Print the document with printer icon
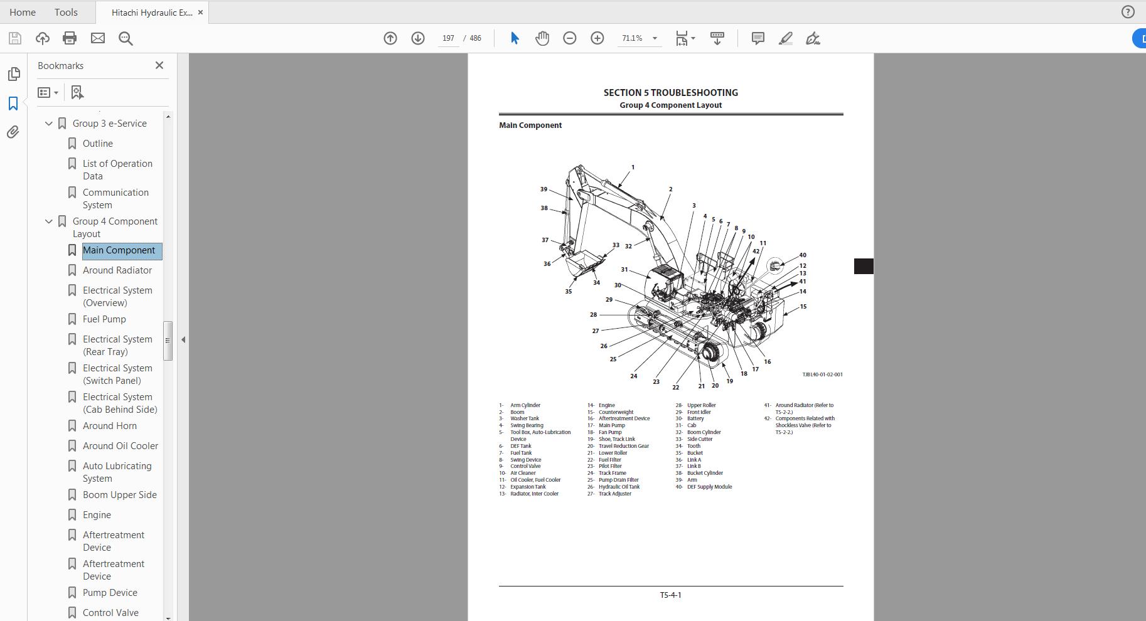This screenshot has height=621, width=1146. coord(70,38)
